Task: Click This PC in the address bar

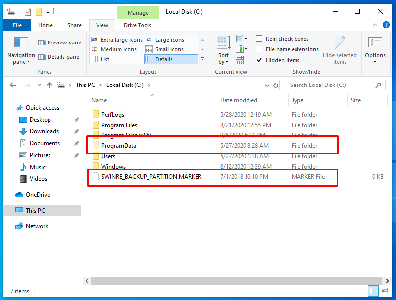Action: [85, 85]
